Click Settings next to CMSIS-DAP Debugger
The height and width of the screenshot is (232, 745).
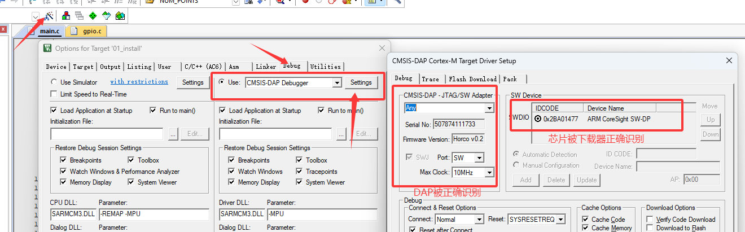click(361, 82)
